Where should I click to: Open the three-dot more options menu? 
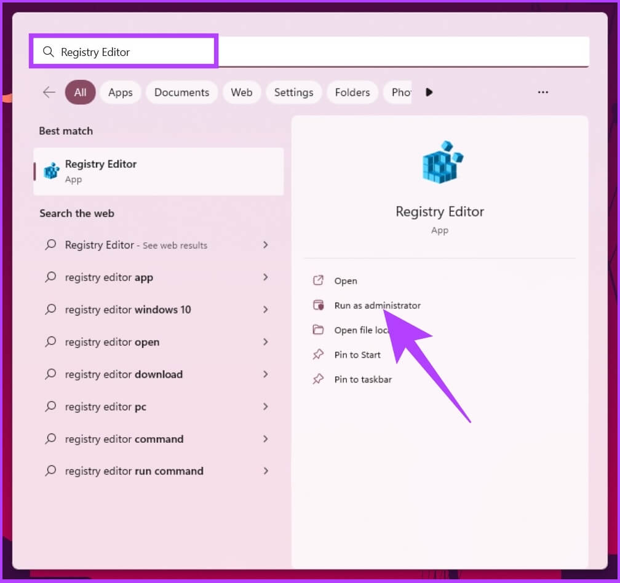tap(543, 92)
